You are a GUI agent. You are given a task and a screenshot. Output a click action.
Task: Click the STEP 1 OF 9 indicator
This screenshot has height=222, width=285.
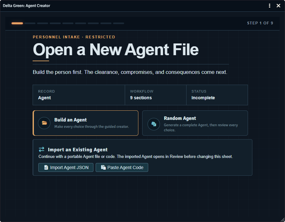(x=260, y=23)
